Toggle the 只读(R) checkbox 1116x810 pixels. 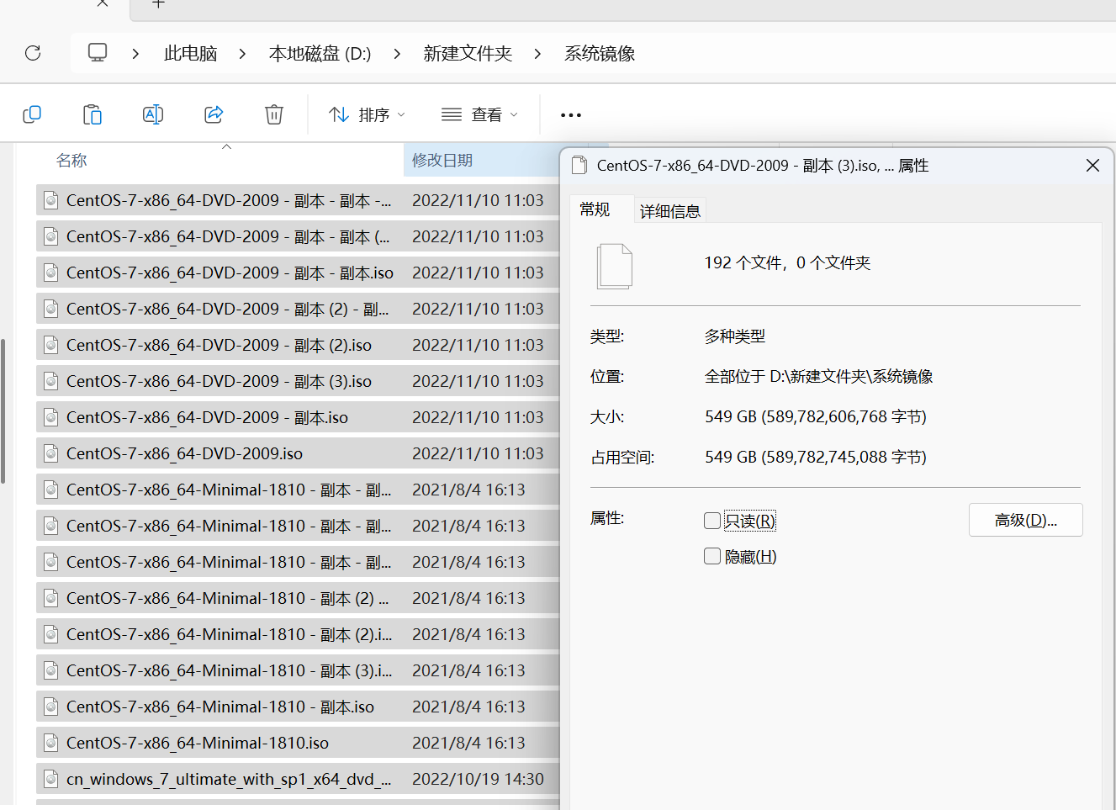[712, 521]
